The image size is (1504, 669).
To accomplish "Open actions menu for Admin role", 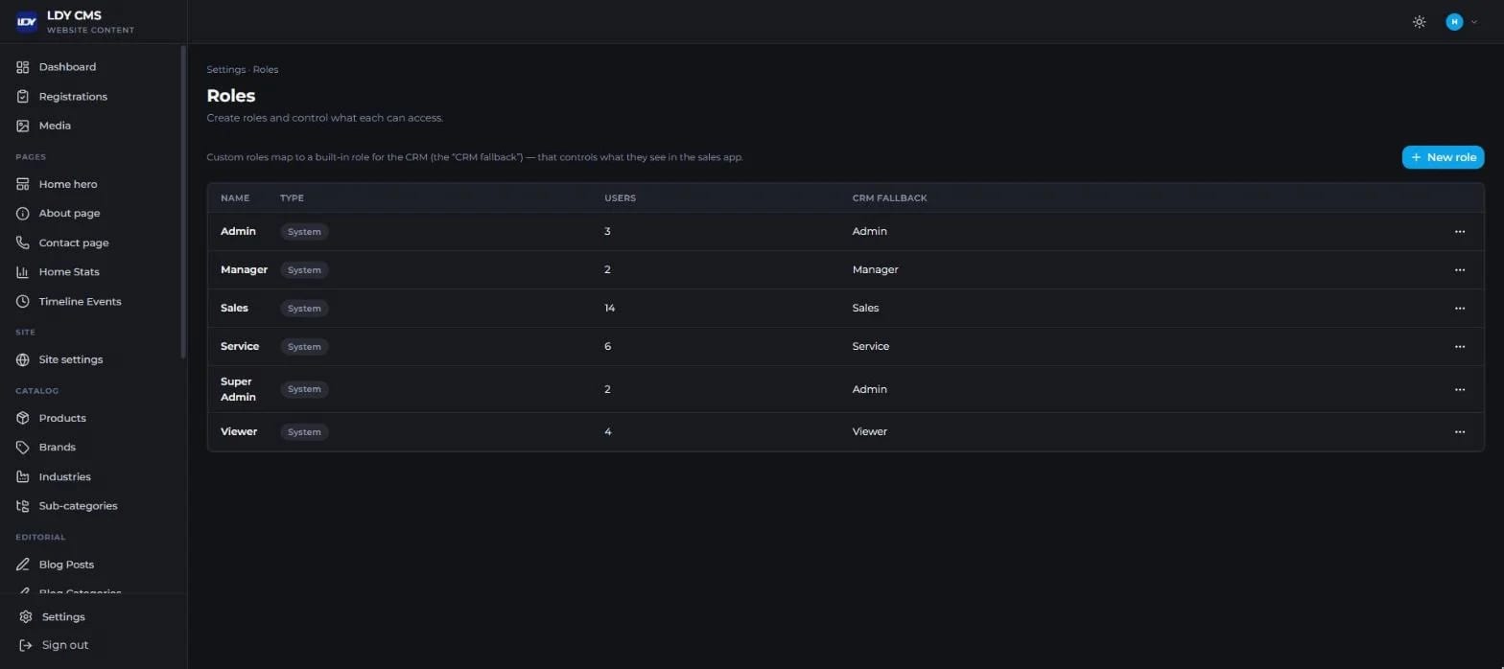I will (1460, 231).
